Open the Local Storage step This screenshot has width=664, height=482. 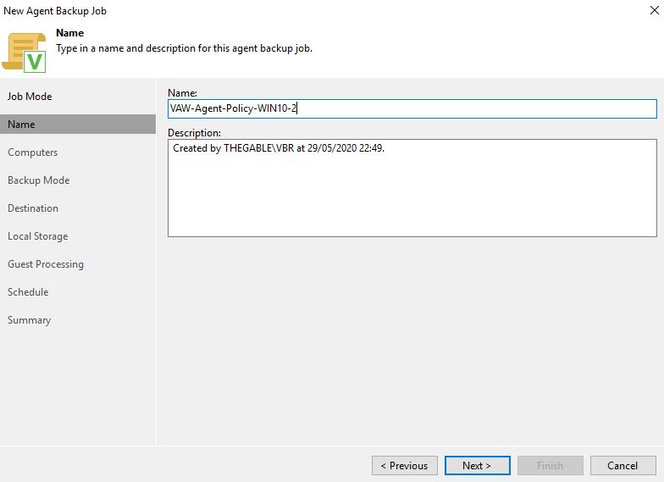click(x=37, y=235)
